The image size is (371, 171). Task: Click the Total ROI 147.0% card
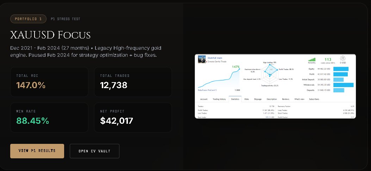(x=49, y=82)
